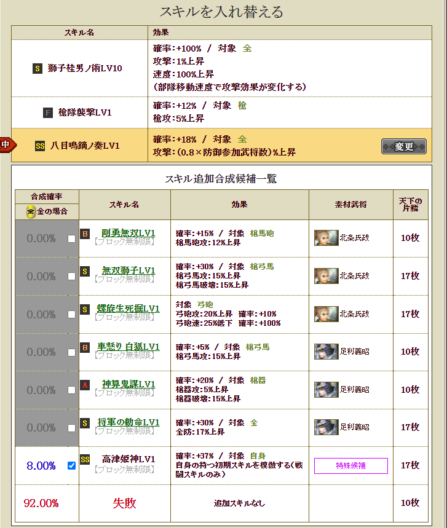
Task: Click the red 中 marker on the left edge
Action: pos(7,145)
